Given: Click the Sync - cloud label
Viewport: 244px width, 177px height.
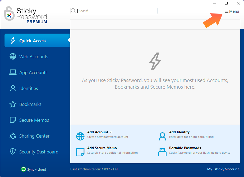Looking at the screenshot, I should (36, 169).
